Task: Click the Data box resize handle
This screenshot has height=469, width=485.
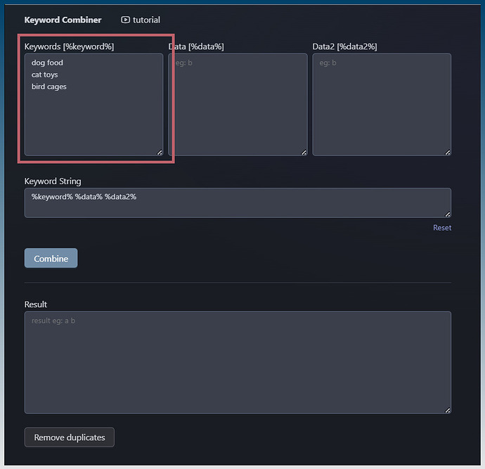Action: click(304, 152)
